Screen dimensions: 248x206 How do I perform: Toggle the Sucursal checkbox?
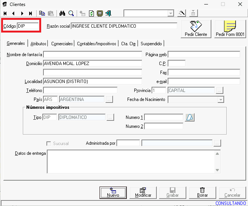coord(48,143)
